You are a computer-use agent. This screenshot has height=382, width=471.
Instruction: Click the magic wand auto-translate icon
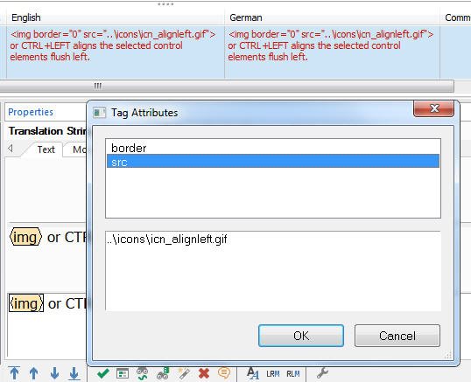pyautogui.click(x=184, y=373)
